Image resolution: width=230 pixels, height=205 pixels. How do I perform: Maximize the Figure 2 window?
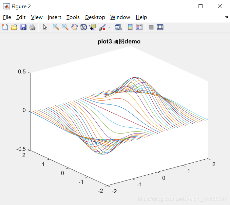(201, 6)
